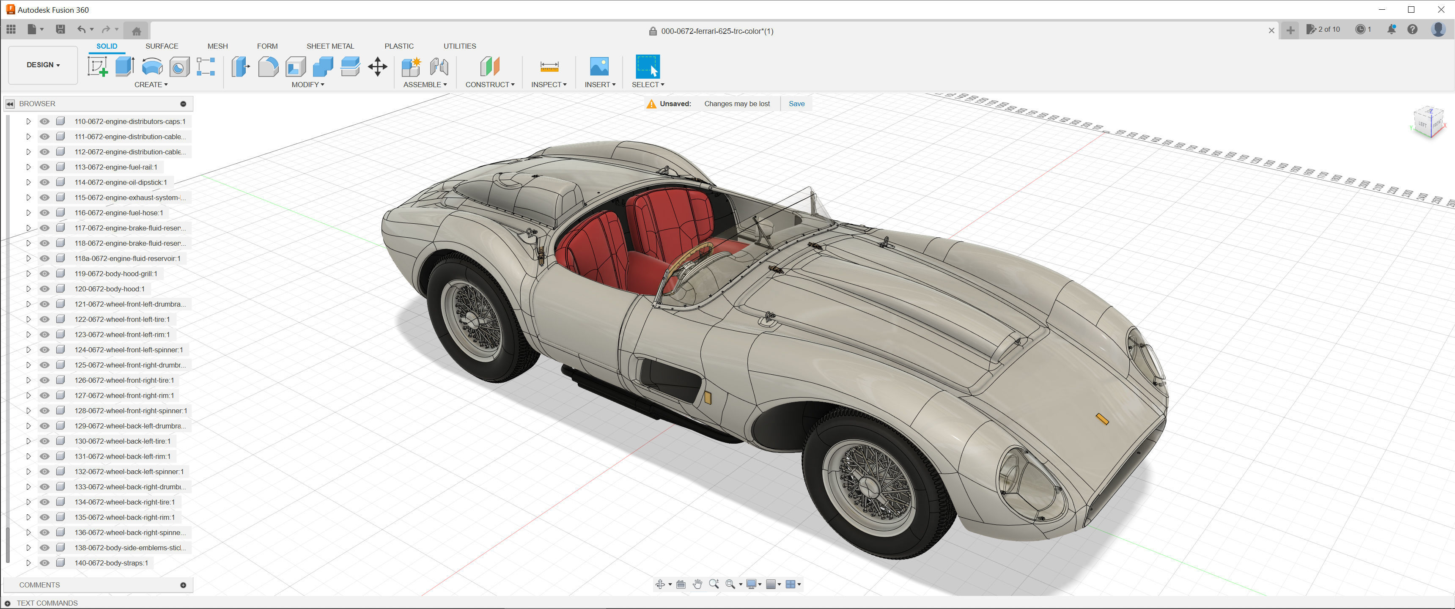Screen dimensions: 1455x609
Task: Expand the 118a-0672-engine-fluid-reservoir node
Action: coord(28,258)
